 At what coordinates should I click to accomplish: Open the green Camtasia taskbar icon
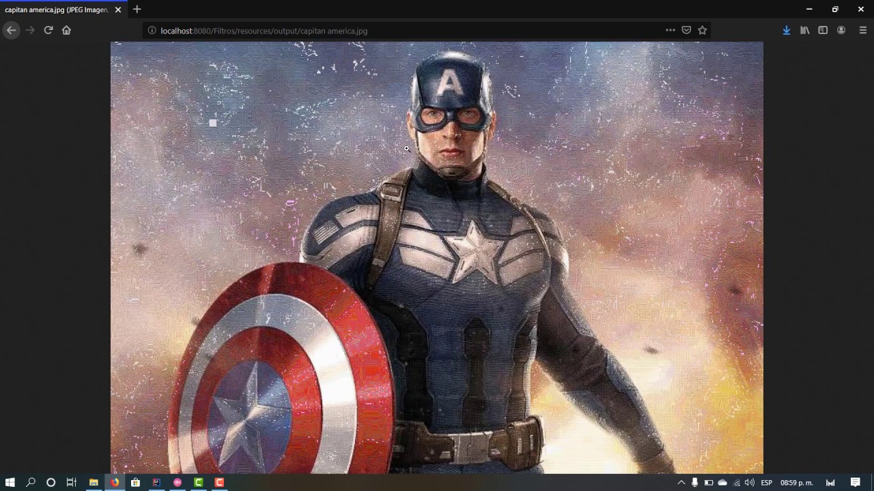(x=199, y=482)
